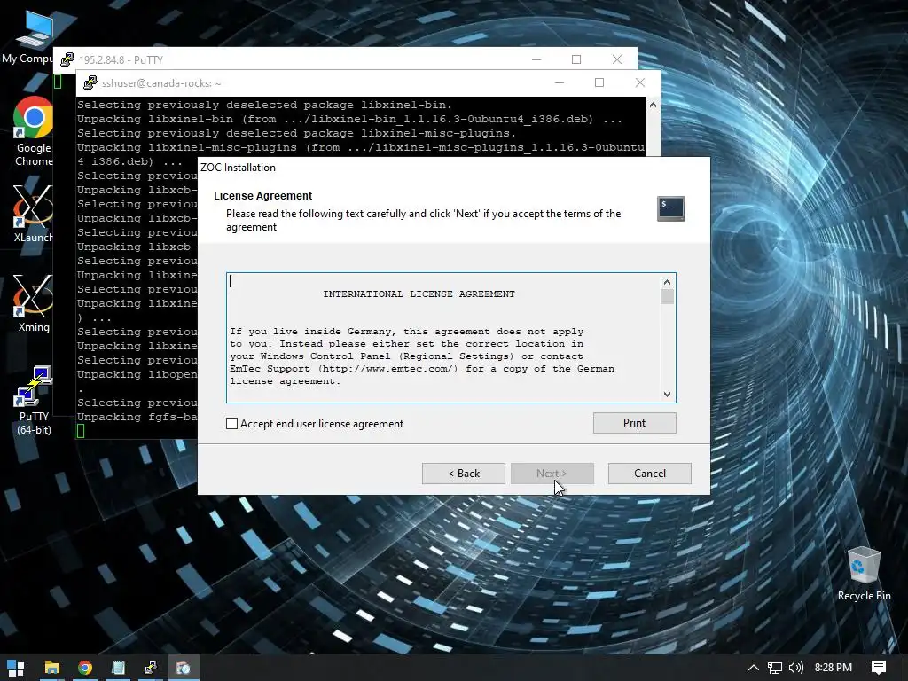Image resolution: width=908 pixels, height=681 pixels.
Task: Click terminal line 'Unpacking fgfs-ba'
Action: 137,417
